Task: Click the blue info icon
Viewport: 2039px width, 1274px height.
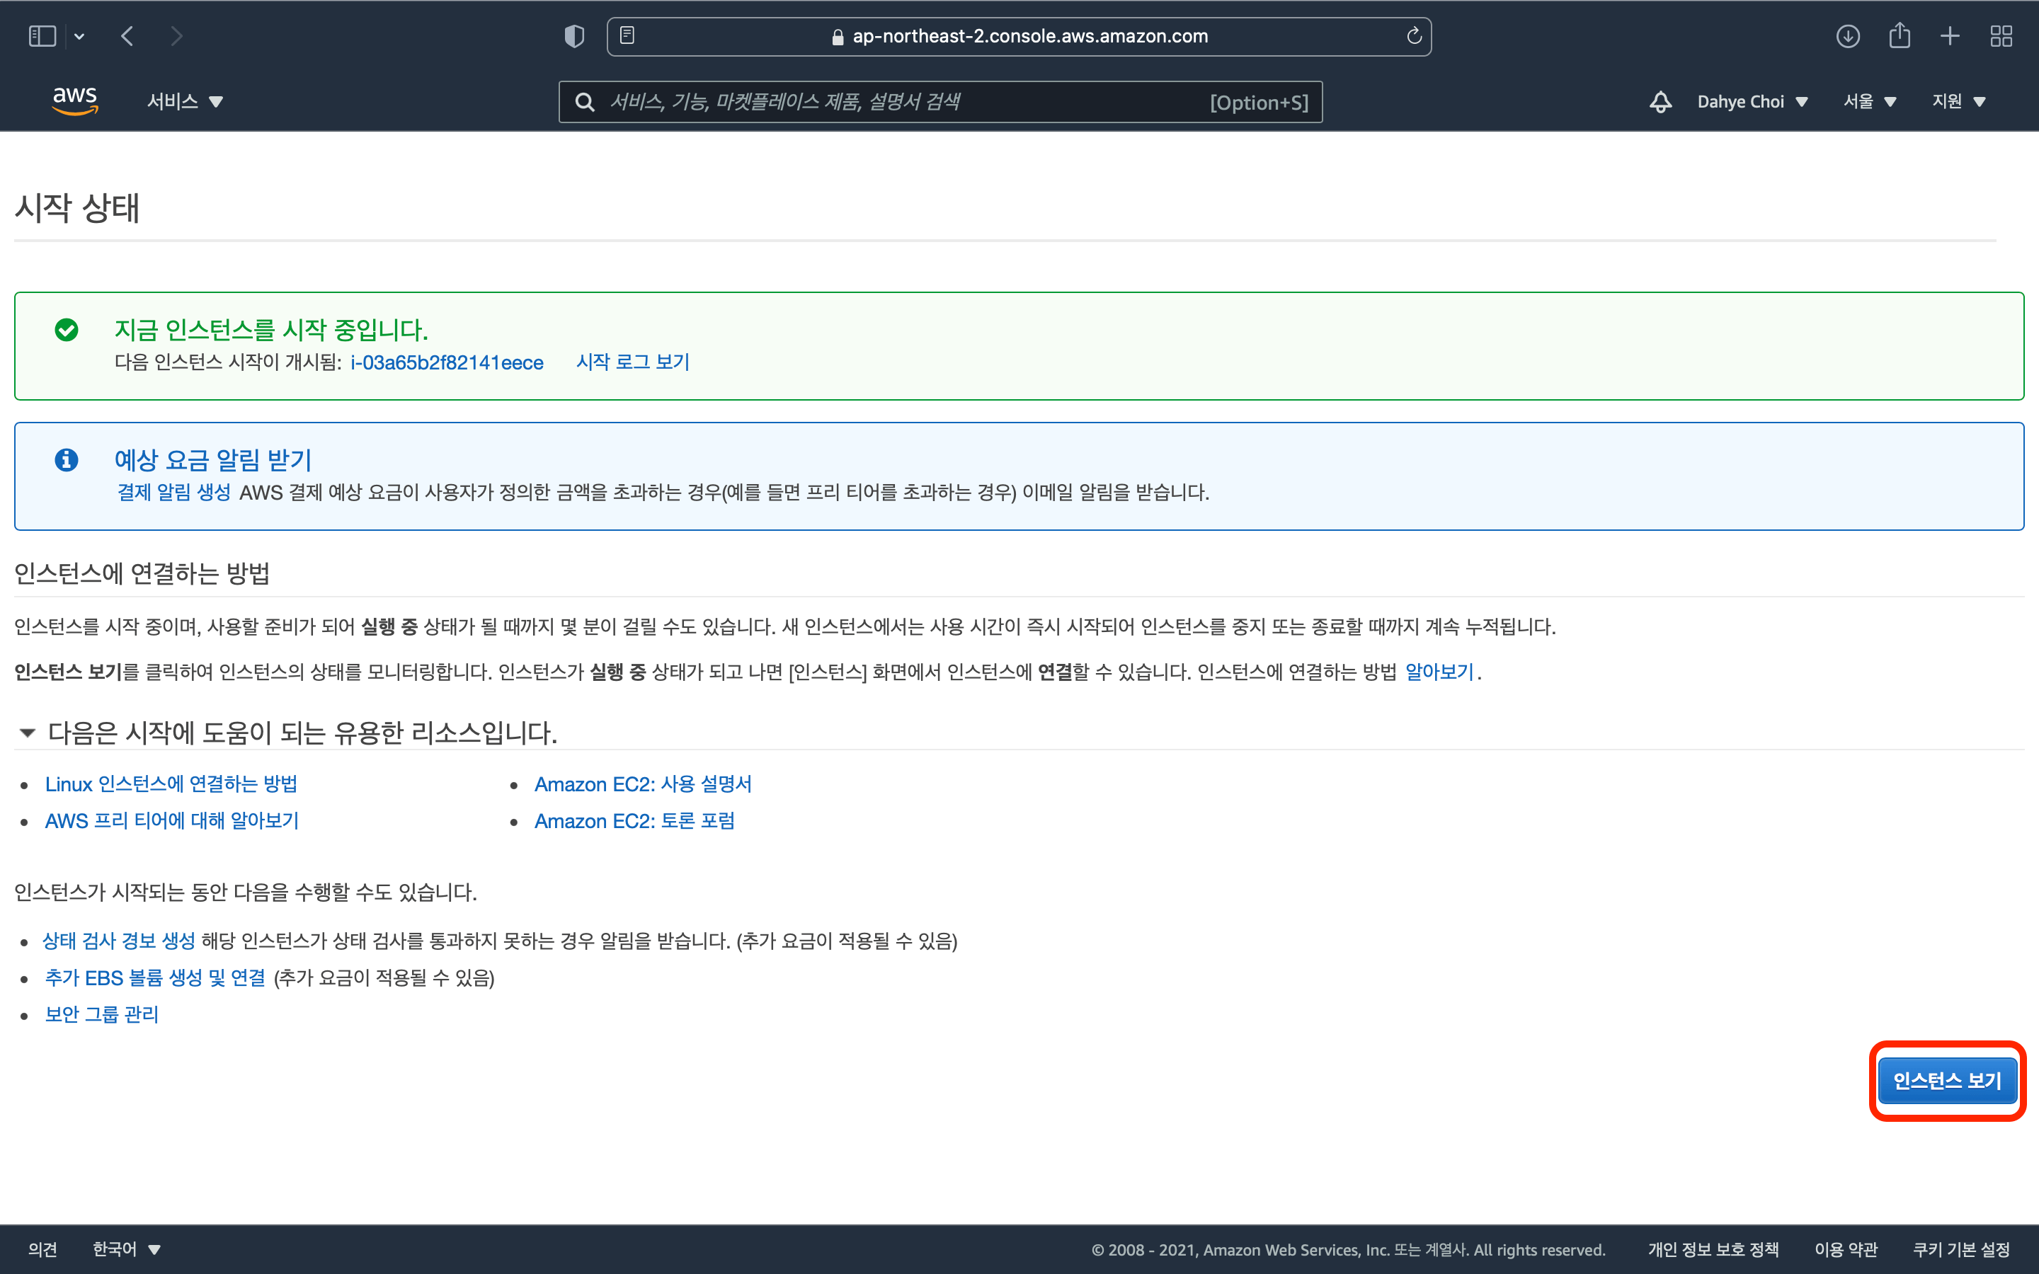Action: pyautogui.click(x=67, y=459)
